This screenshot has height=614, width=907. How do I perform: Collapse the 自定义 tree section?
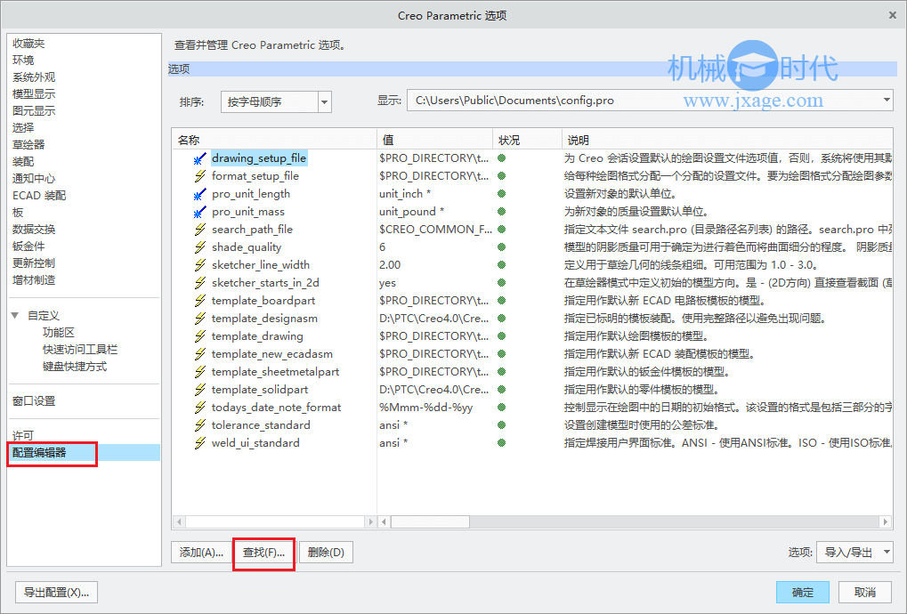click(15, 316)
